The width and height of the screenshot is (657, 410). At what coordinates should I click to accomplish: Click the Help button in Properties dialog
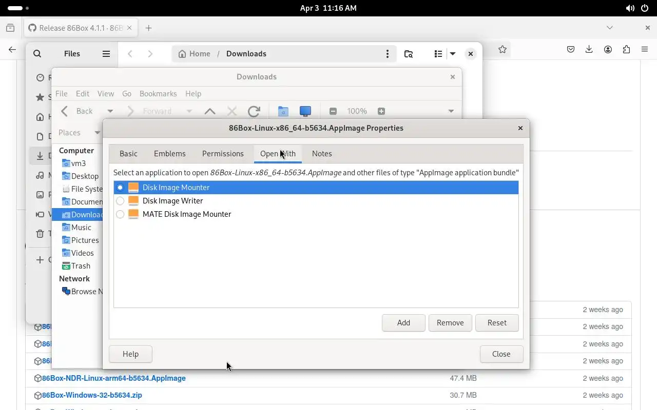click(130, 354)
